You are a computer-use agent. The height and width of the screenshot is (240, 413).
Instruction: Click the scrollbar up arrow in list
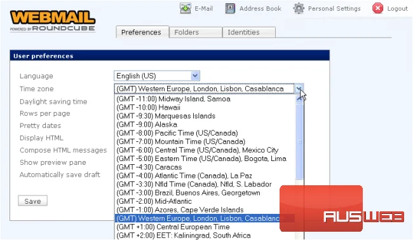pos(299,99)
